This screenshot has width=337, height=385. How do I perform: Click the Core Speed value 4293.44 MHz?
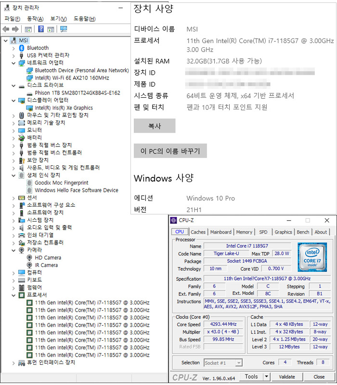click(x=223, y=324)
